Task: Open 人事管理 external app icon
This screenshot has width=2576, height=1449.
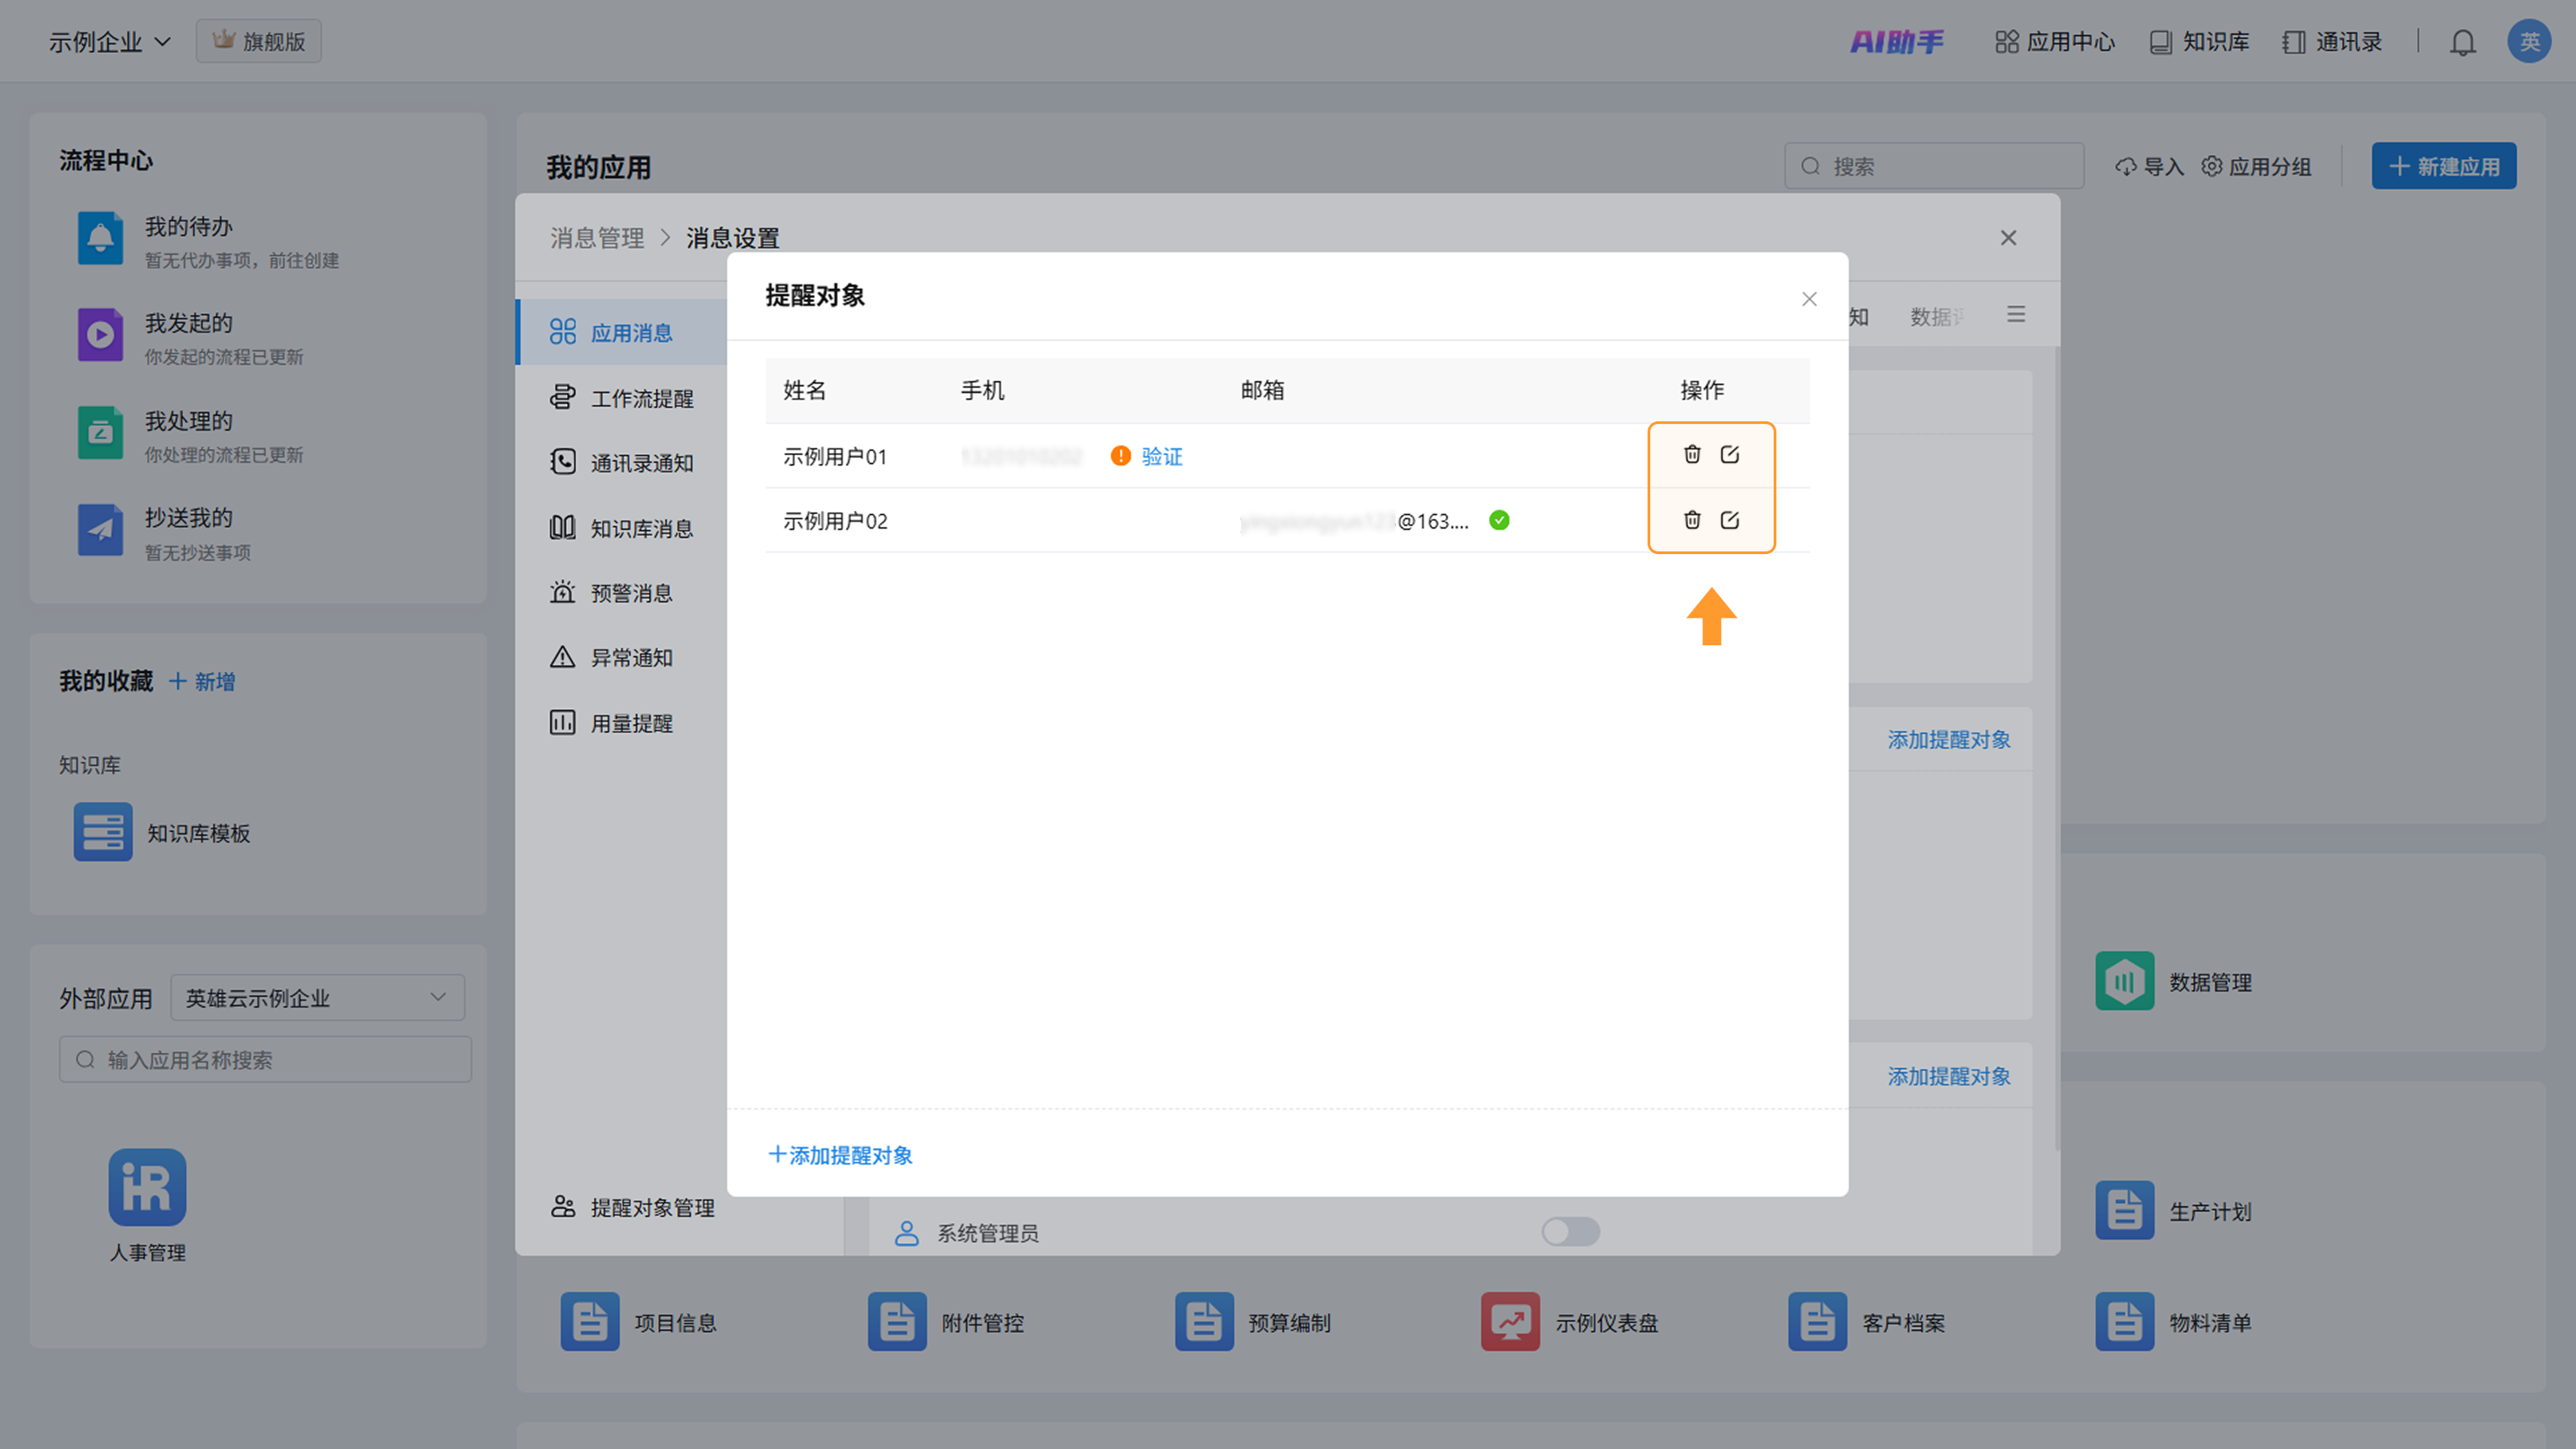Action: point(147,1187)
